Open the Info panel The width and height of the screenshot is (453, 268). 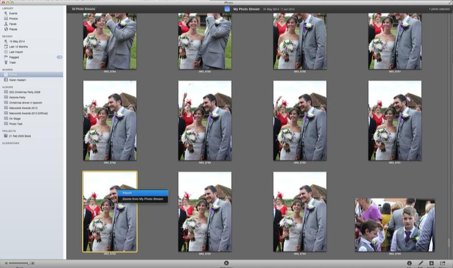(x=409, y=263)
